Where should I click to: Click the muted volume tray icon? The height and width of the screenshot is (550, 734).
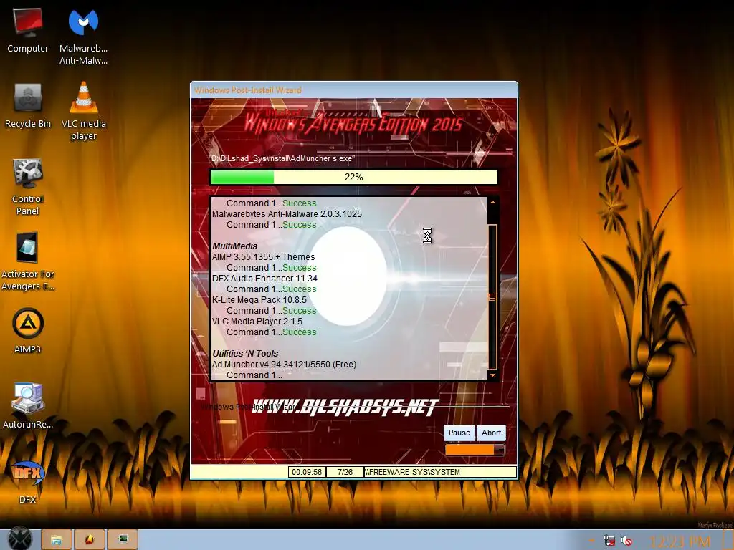coord(626,541)
